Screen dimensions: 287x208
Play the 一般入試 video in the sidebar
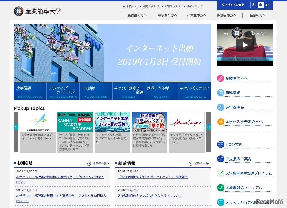pyautogui.click(x=244, y=45)
